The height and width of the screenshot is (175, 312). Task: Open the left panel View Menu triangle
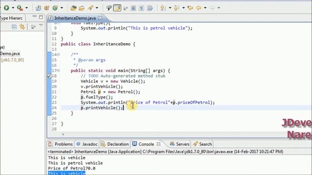[x=41, y=25]
